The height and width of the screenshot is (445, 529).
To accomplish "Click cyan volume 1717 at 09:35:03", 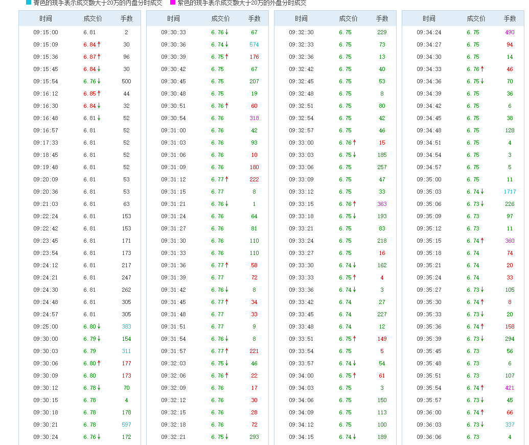I will click(510, 192).
